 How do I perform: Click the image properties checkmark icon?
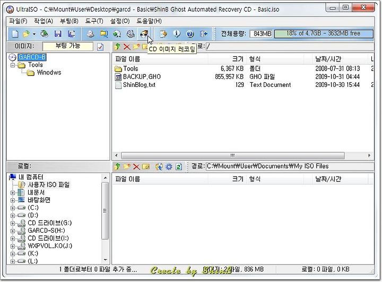pos(100,47)
